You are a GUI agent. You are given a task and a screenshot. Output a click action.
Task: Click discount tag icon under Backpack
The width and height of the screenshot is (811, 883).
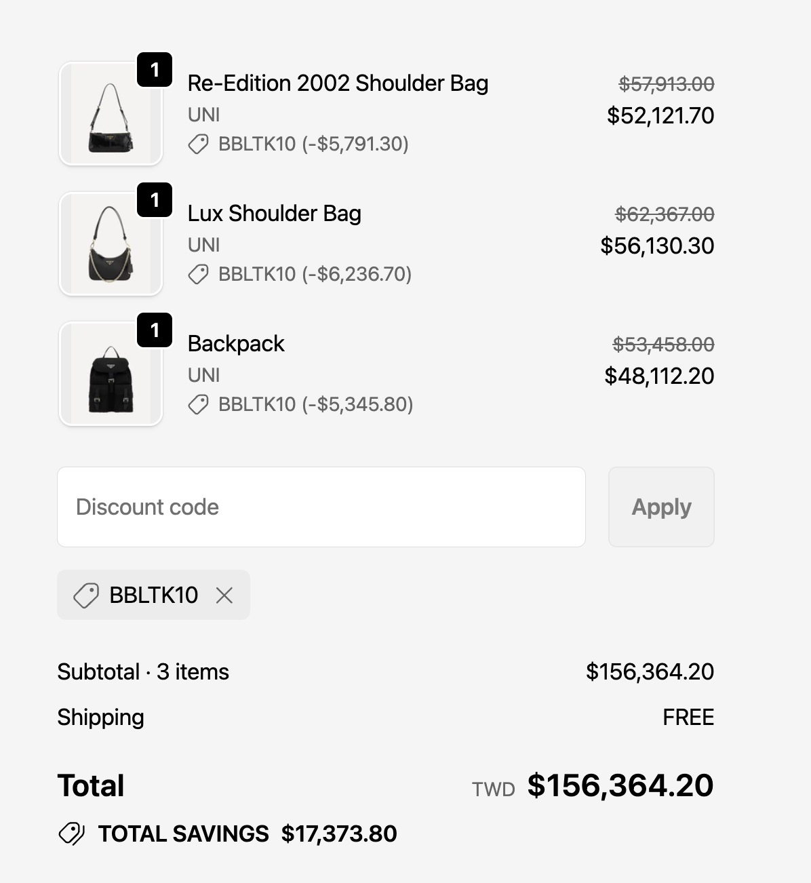pos(198,404)
